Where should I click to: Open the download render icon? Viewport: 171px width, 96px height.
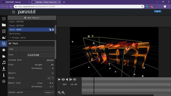point(4,69)
